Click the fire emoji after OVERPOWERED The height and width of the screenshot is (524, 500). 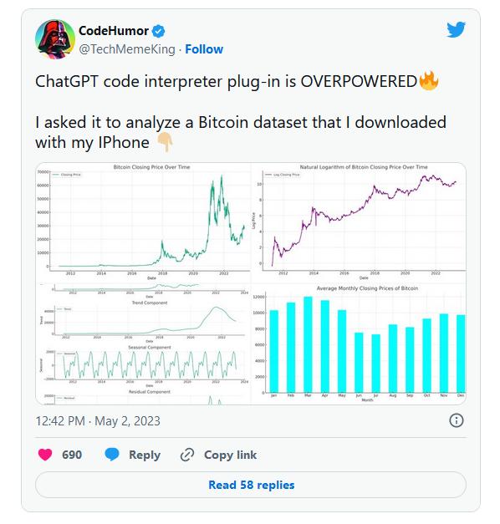pyautogui.click(x=428, y=81)
